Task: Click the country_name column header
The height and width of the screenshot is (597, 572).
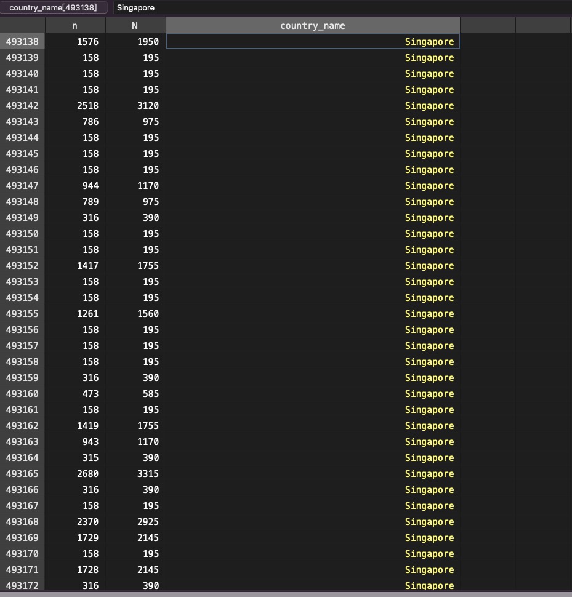Action: (313, 26)
